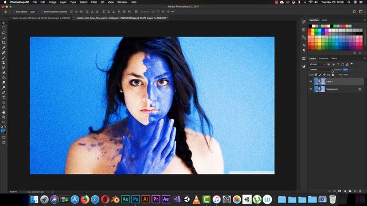
Task: Select the Zoom tool in toolbar
Action: (3, 117)
